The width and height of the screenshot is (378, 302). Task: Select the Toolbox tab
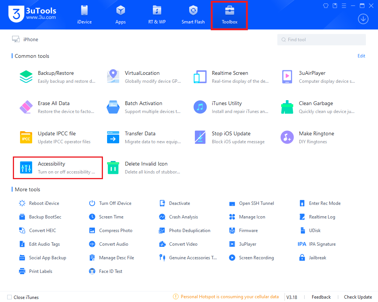(x=230, y=15)
